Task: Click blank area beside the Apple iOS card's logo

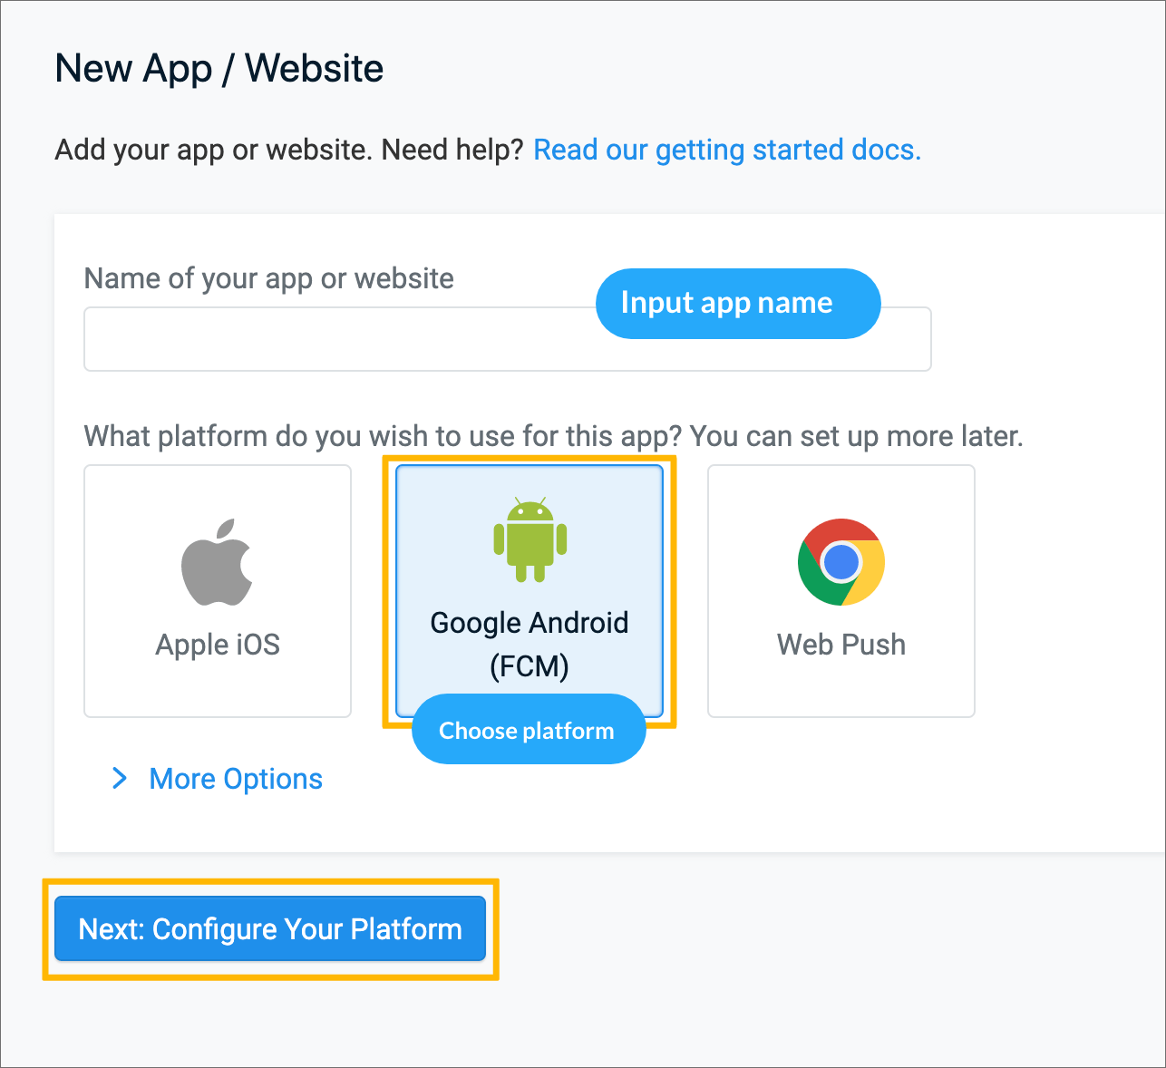Action: click(x=127, y=562)
